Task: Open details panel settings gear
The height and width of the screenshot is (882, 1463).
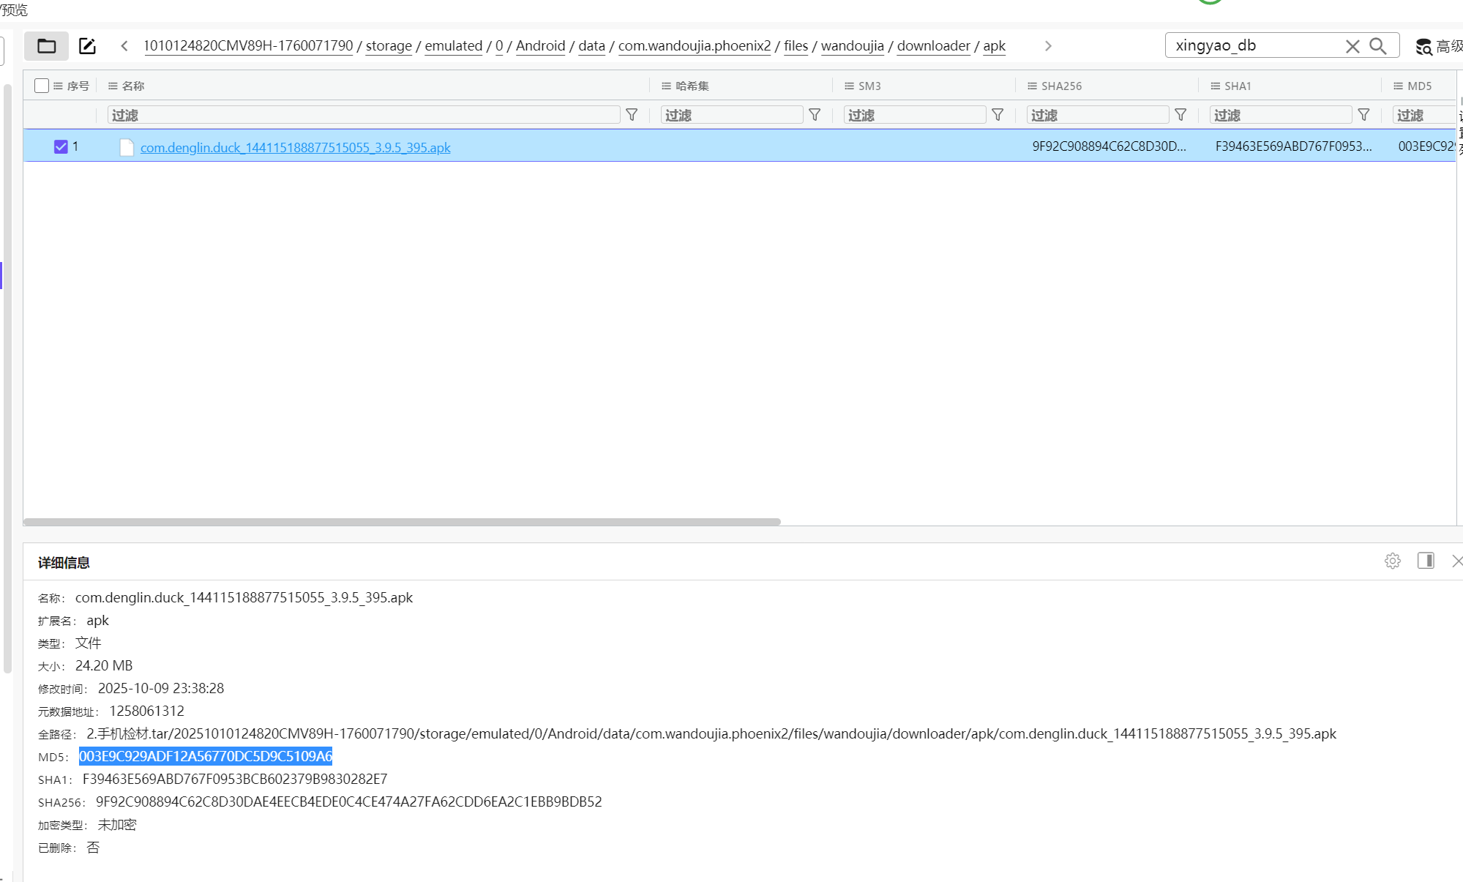Action: 1392,561
